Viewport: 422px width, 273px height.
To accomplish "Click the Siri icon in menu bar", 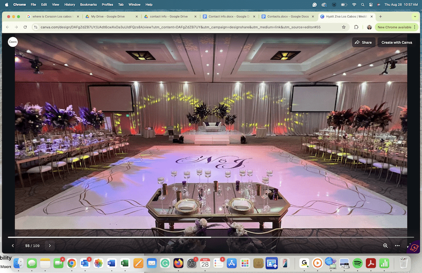I will (379, 5).
